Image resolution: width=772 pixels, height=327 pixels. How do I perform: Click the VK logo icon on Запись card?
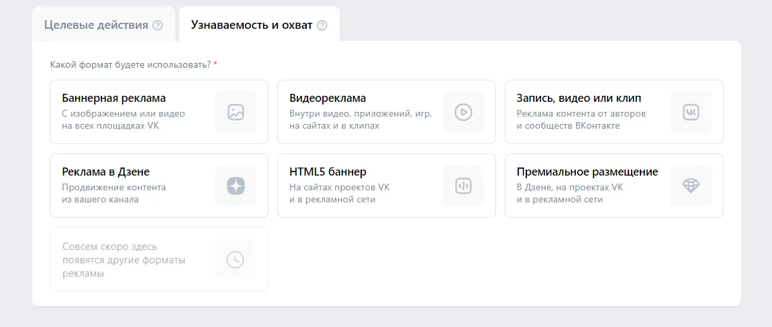point(691,112)
